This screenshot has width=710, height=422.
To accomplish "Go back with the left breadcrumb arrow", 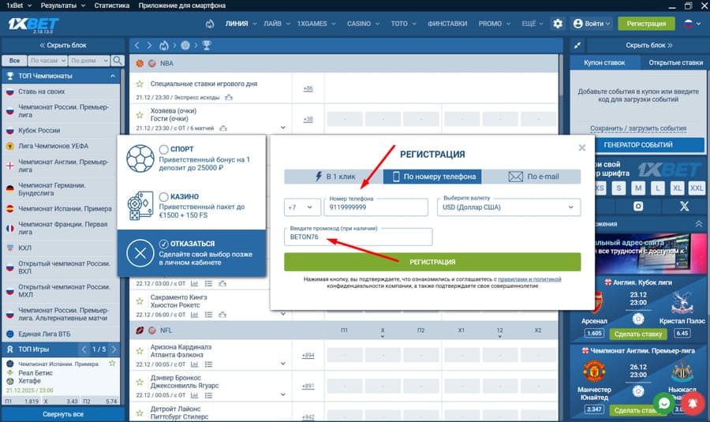I will [136, 45].
